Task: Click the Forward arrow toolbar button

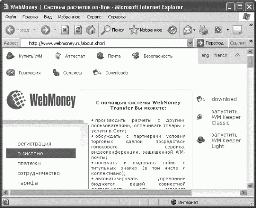Action: click(x=45, y=30)
